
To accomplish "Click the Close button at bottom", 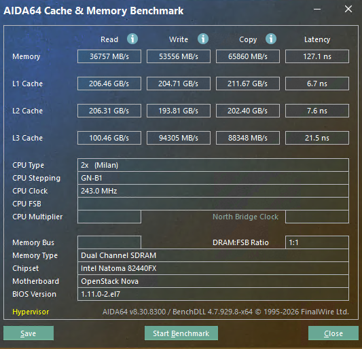I will (x=333, y=333).
